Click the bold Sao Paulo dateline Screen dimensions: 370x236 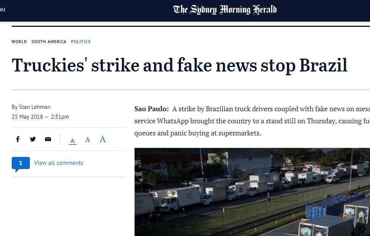[x=152, y=109]
